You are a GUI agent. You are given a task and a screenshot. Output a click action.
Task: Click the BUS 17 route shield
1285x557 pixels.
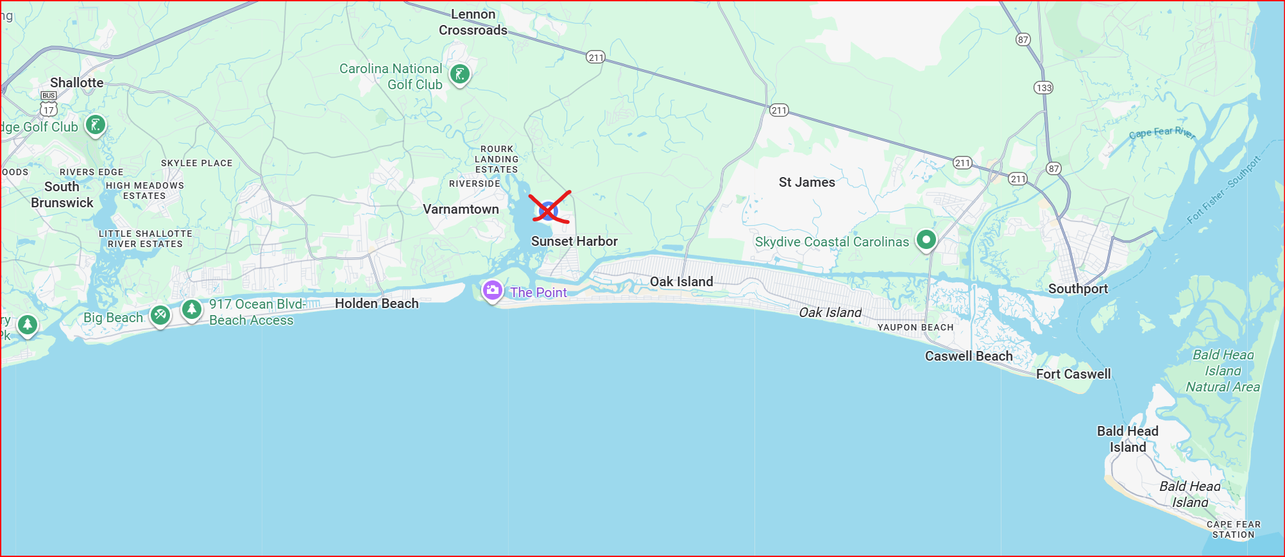tap(49, 104)
